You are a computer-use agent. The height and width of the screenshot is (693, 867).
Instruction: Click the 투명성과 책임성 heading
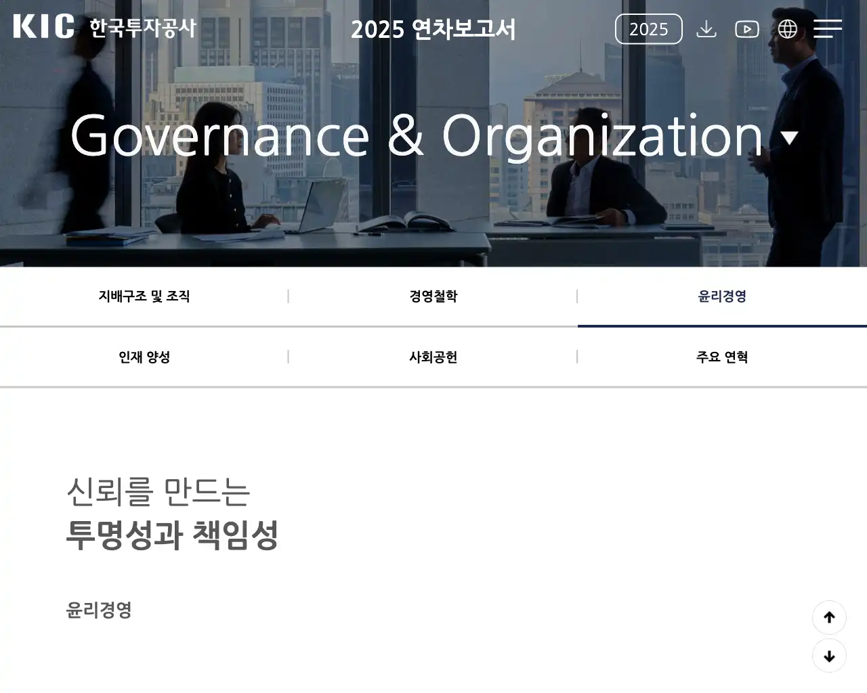[x=172, y=535]
